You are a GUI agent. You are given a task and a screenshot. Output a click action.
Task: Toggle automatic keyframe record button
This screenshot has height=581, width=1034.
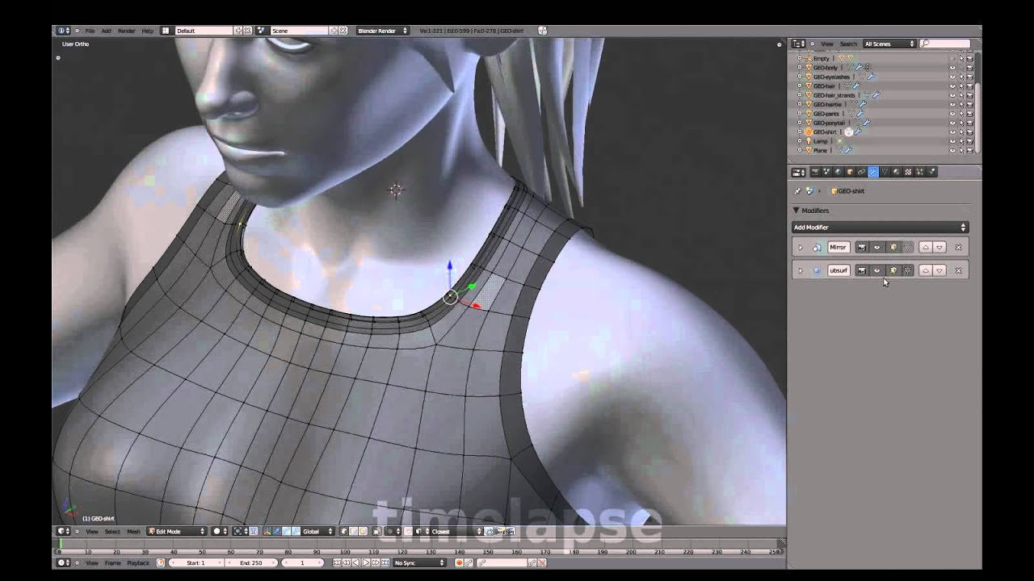[x=458, y=562]
